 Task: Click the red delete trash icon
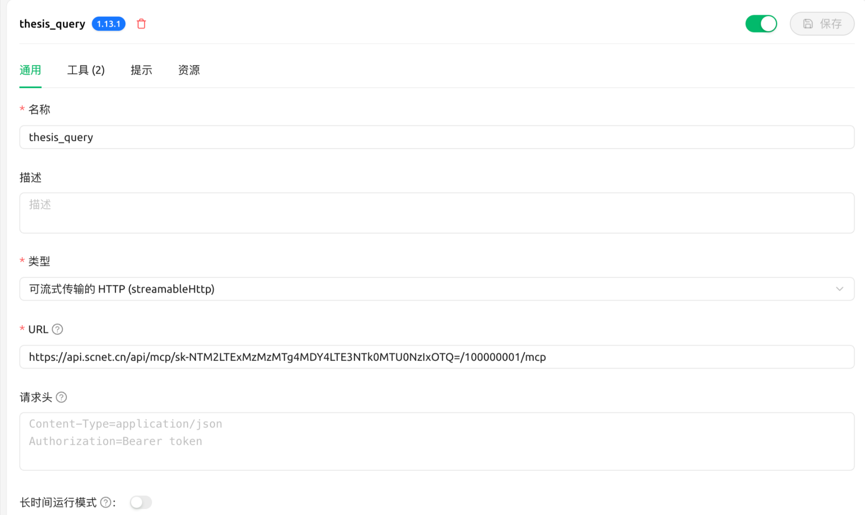click(141, 24)
